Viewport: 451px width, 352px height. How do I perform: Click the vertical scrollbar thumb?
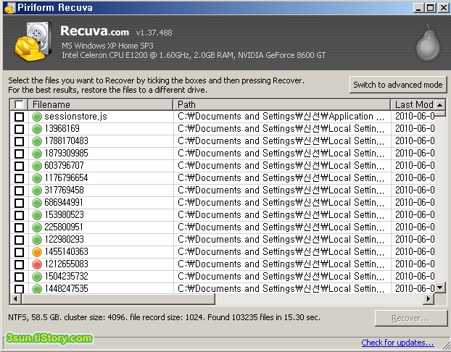click(x=440, y=113)
